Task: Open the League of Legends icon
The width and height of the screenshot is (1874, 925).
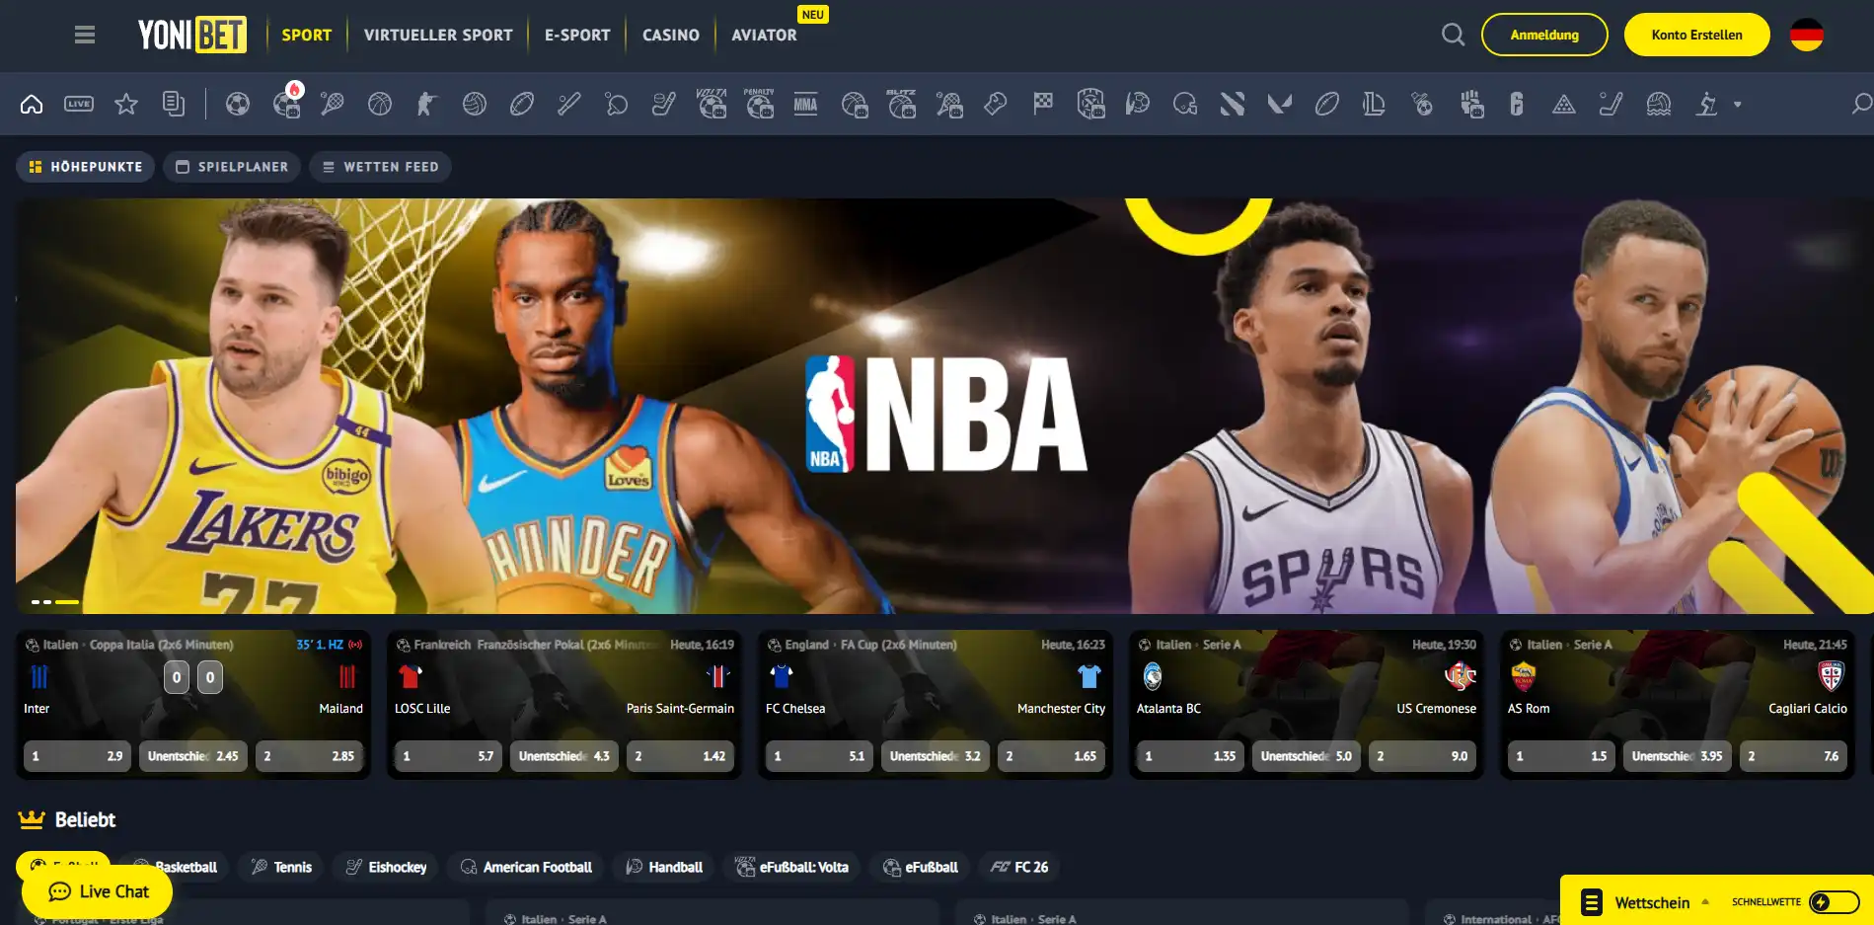Action: [1373, 103]
